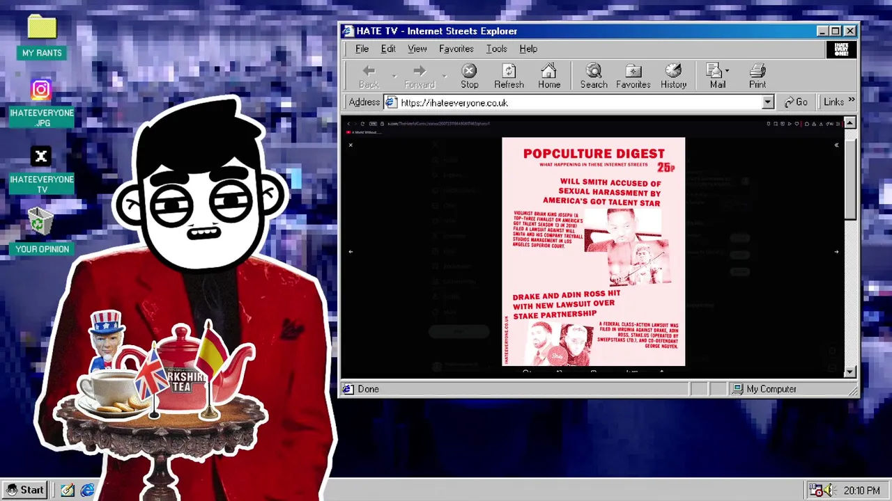This screenshot has width=892, height=501.
Task: Click the window resize grip in status bar
Action: click(x=853, y=391)
